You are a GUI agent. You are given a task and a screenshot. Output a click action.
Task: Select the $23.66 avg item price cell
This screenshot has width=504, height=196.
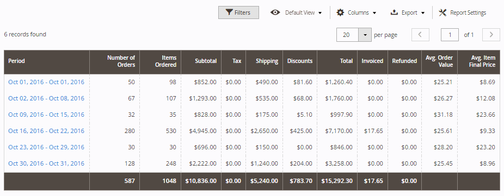(478, 115)
